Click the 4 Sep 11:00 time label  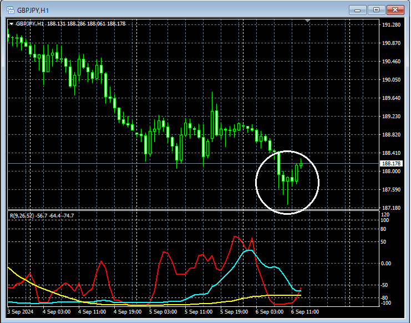[92, 312]
